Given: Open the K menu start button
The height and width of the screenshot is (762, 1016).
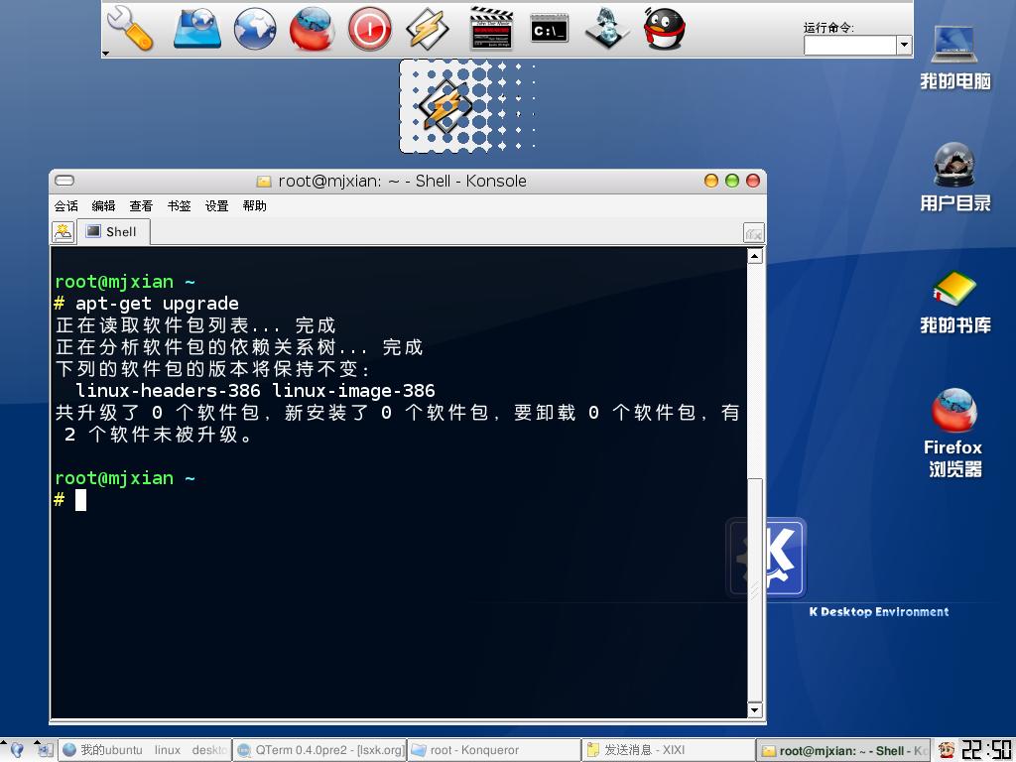Looking at the screenshot, I should coord(16,750).
